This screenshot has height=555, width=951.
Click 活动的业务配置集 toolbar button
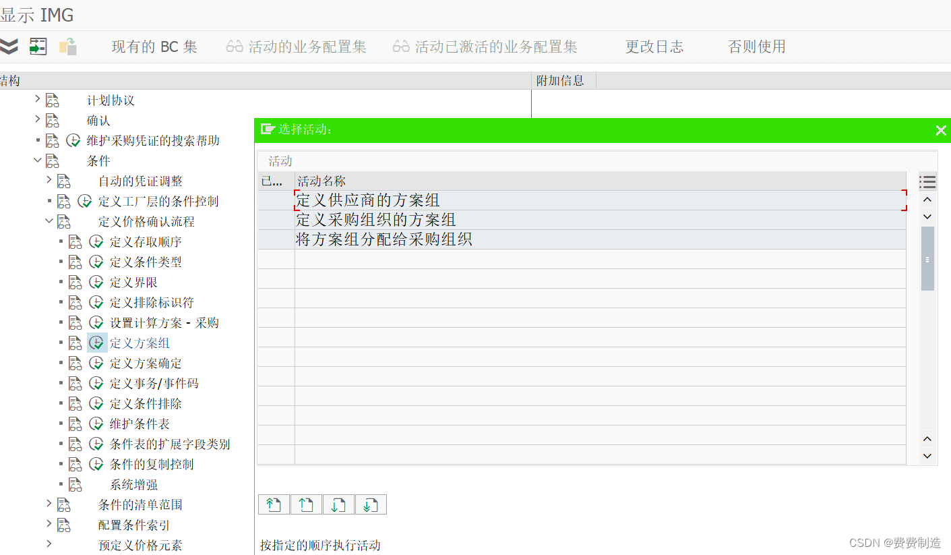click(x=297, y=47)
